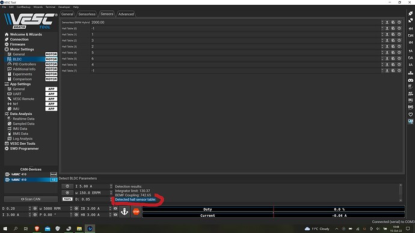Run duty cycle D 0.20 play button
415x233 pixels.
click(x=35, y=208)
